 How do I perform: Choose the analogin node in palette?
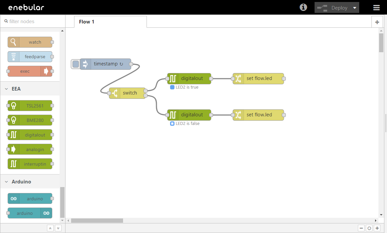click(30, 149)
